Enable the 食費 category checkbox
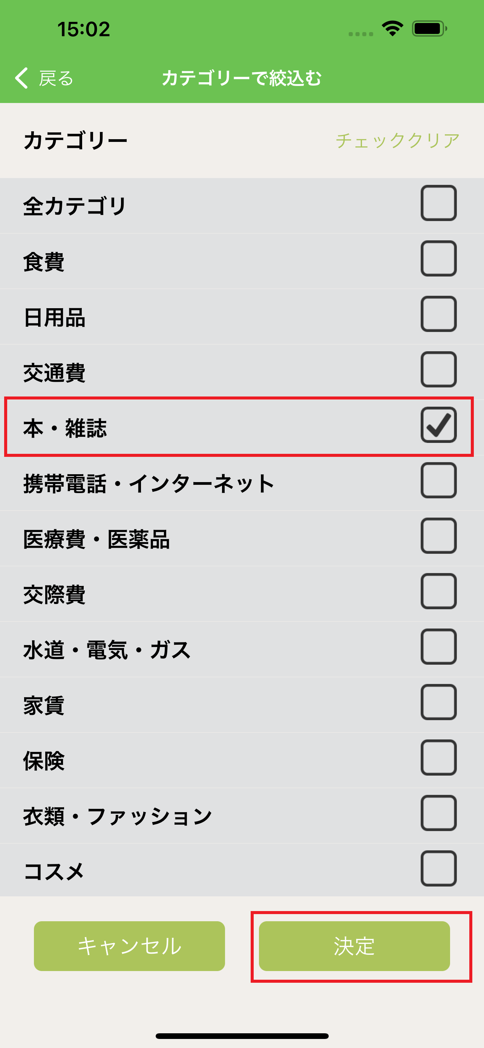This screenshot has height=1048, width=484. pos(438,259)
